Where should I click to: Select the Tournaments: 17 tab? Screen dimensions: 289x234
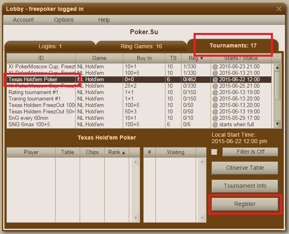click(233, 45)
